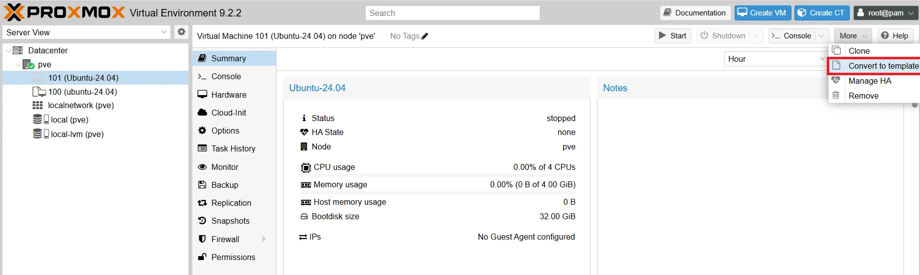Image resolution: width=920 pixels, height=275 pixels.
Task: Click the Summary book icon
Action: click(x=202, y=58)
